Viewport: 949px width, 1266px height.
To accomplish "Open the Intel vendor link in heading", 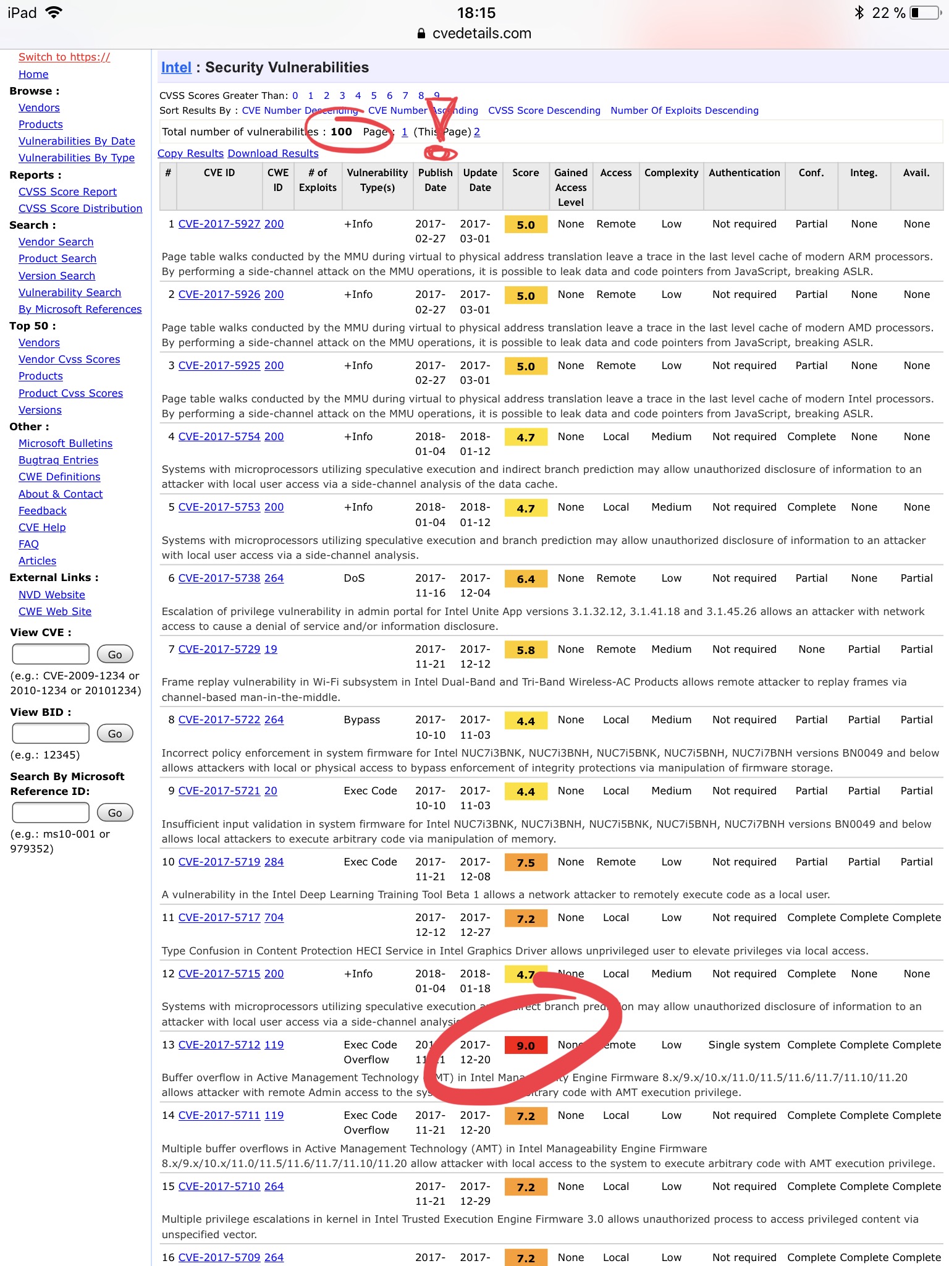I will pos(176,67).
